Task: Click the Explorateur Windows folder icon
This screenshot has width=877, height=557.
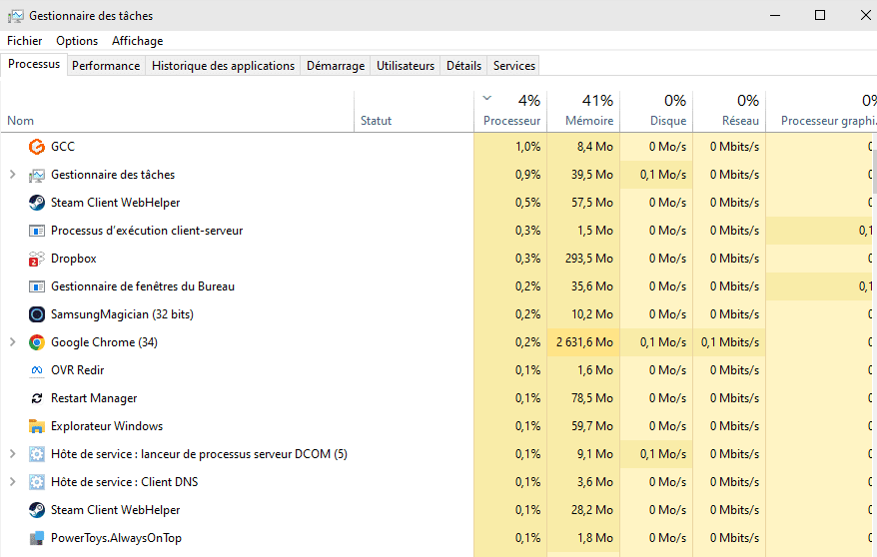Action: coord(37,426)
